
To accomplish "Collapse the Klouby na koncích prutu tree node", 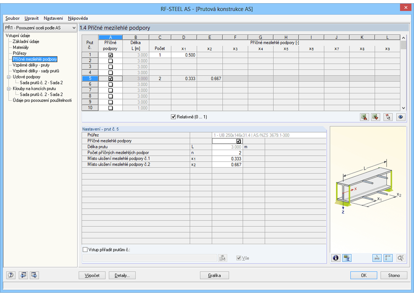I will coord(9,89).
